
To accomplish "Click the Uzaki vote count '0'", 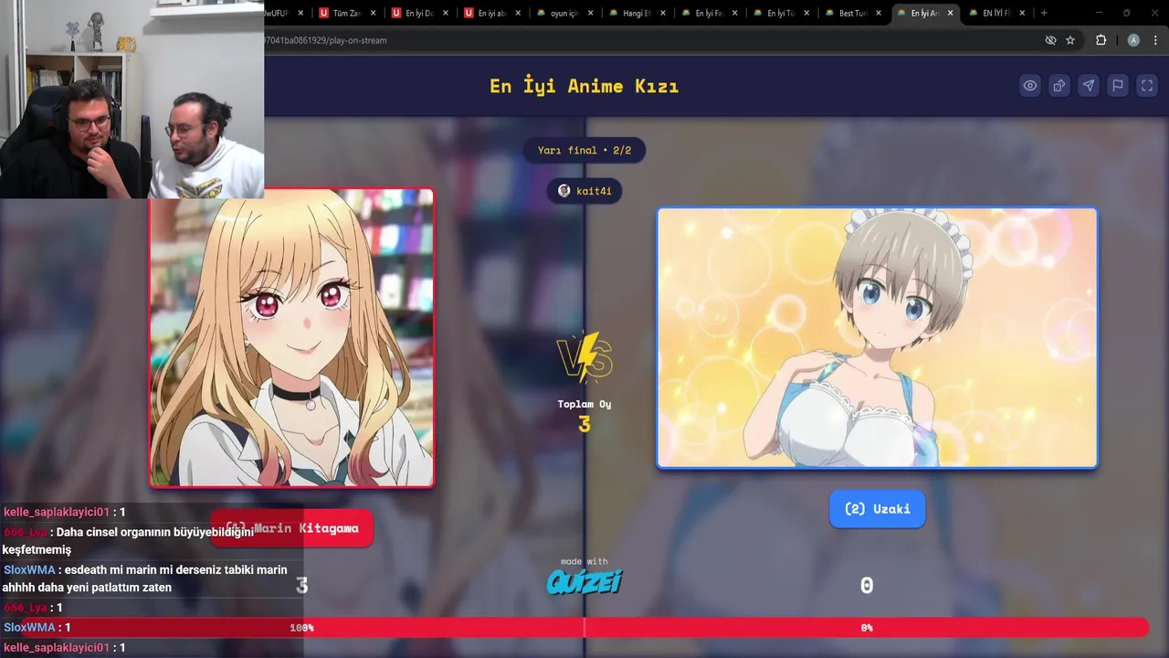I will (x=867, y=586).
